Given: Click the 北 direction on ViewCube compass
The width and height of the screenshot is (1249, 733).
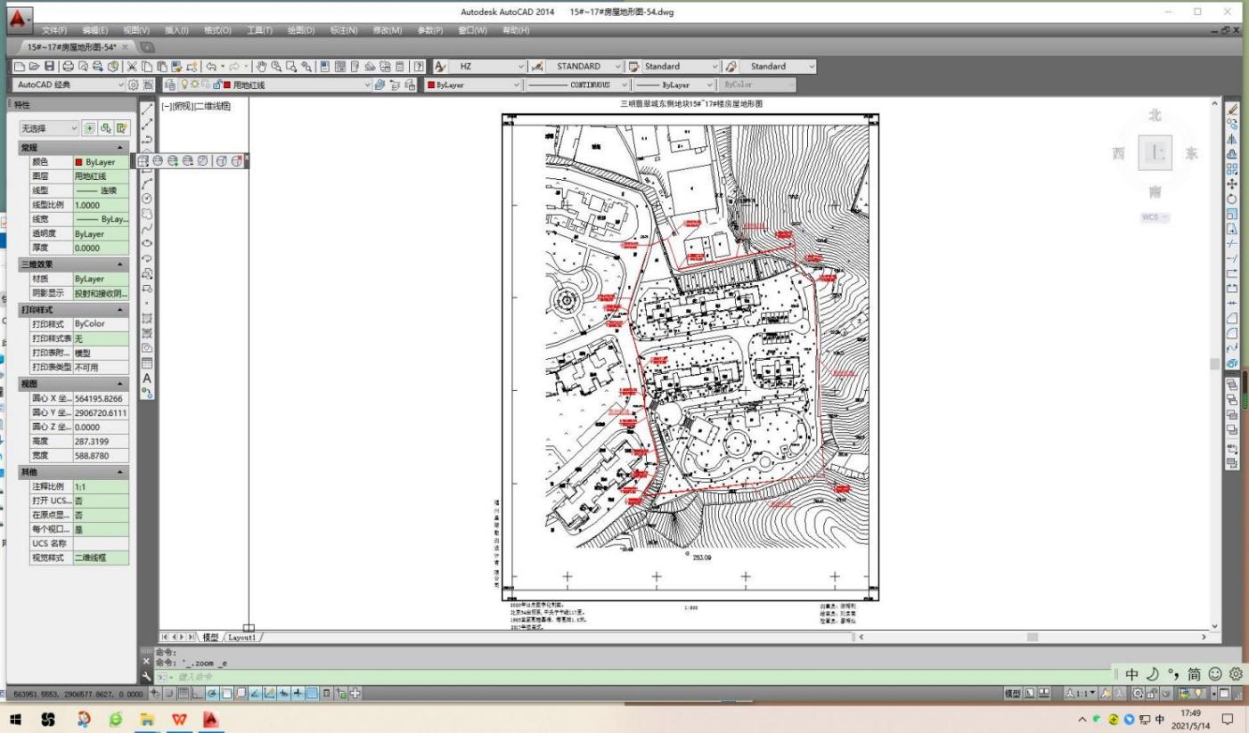Looking at the screenshot, I should pos(1155,117).
